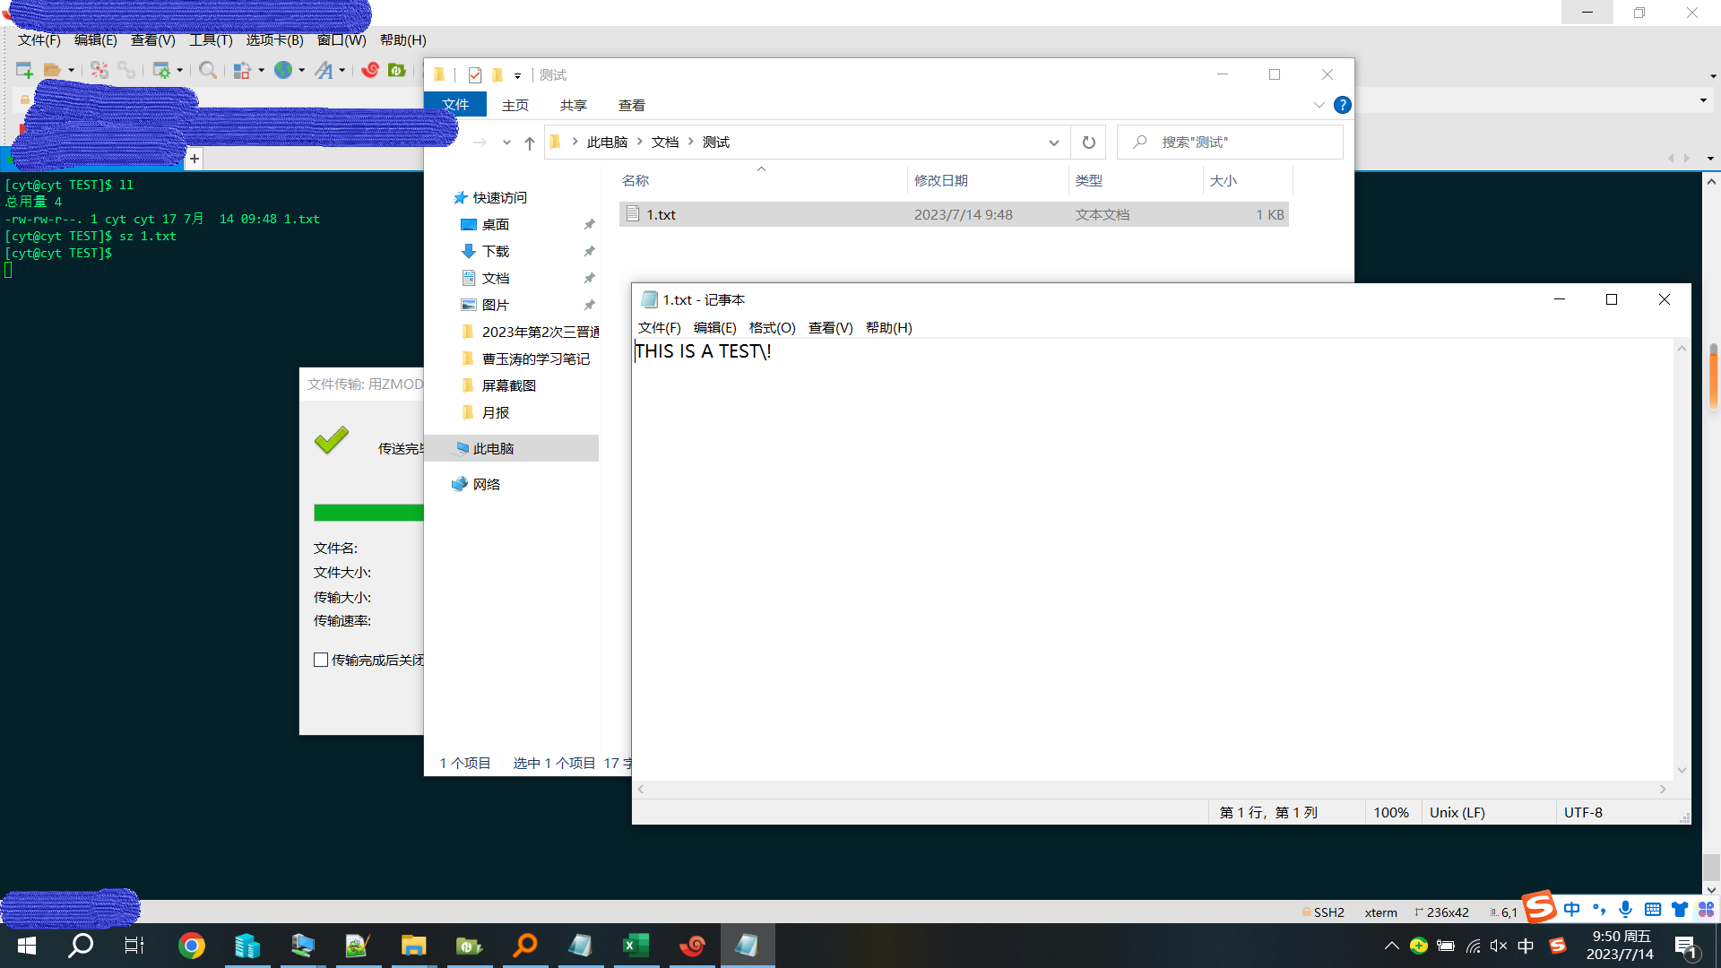Click the Sogou skin shirt icon
The height and width of the screenshot is (968, 1721).
pos(1680,909)
